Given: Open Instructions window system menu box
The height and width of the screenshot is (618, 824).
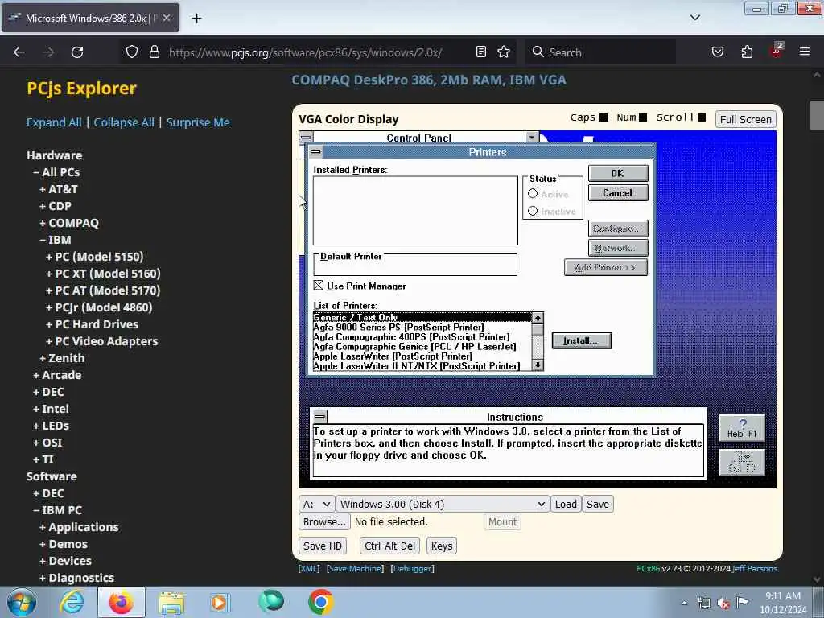Looking at the screenshot, I should (x=319, y=417).
